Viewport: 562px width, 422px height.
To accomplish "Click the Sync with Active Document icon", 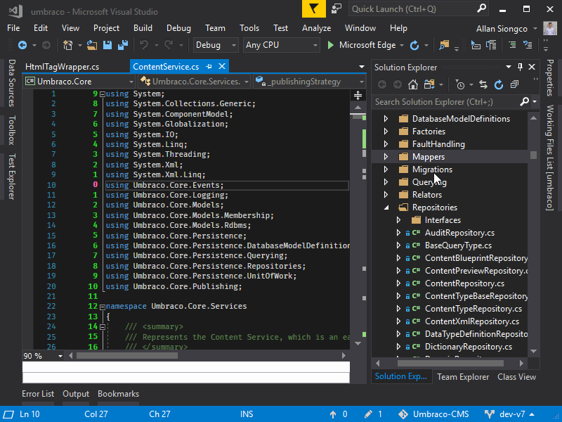I will point(483,84).
